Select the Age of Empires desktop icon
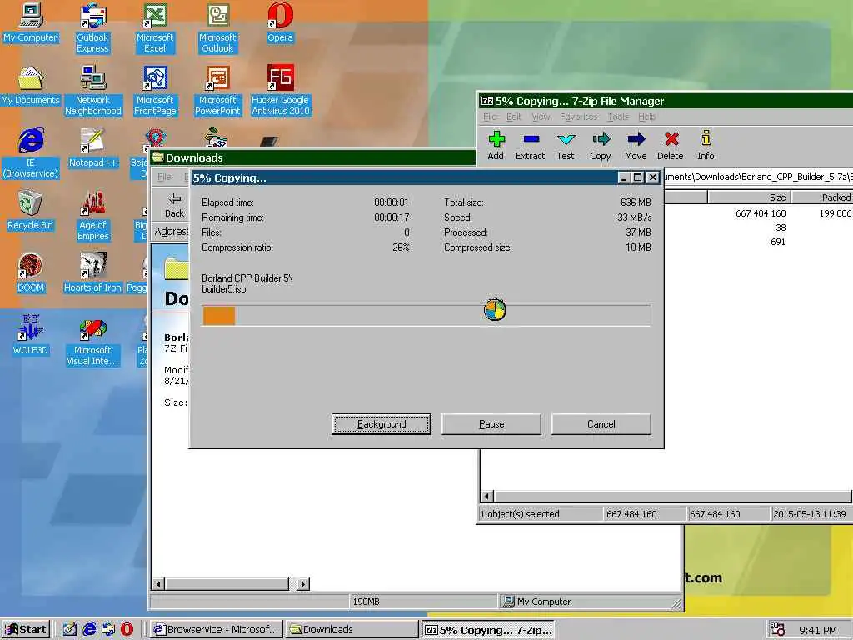This screenshot has width=853, height=640. 93,216
